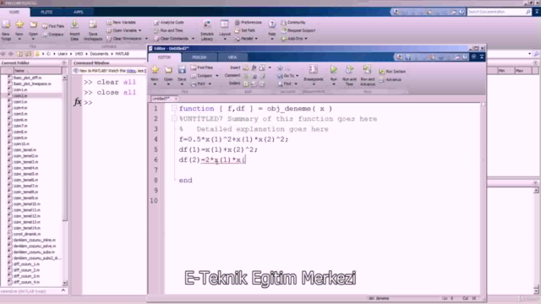Click Run and Time in the Editor ribbon
The width and height of the screenshot is (541, 304).
(x=349, y=76)
